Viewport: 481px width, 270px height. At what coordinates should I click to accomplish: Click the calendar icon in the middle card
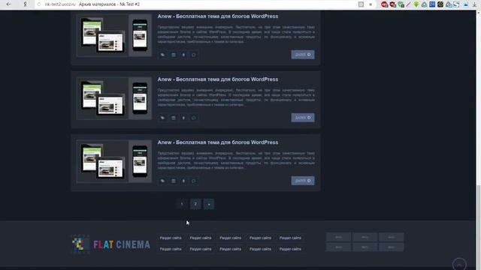174,118
